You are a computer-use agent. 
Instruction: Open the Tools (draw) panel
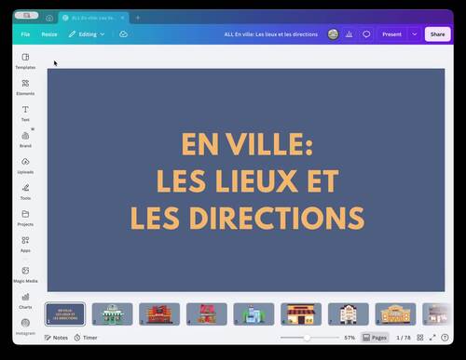click(x=25, y=192)
